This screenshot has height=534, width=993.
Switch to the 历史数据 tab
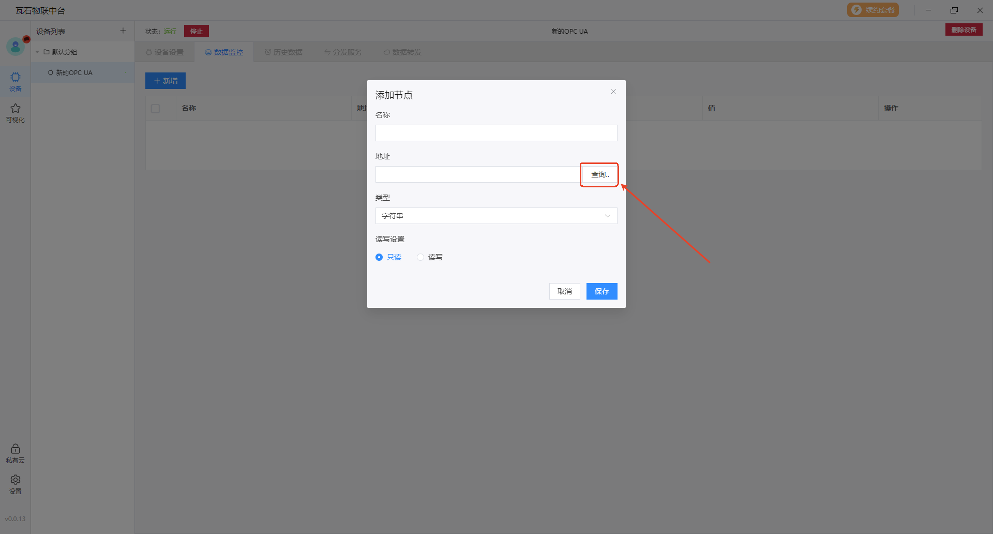coord(283,52)
